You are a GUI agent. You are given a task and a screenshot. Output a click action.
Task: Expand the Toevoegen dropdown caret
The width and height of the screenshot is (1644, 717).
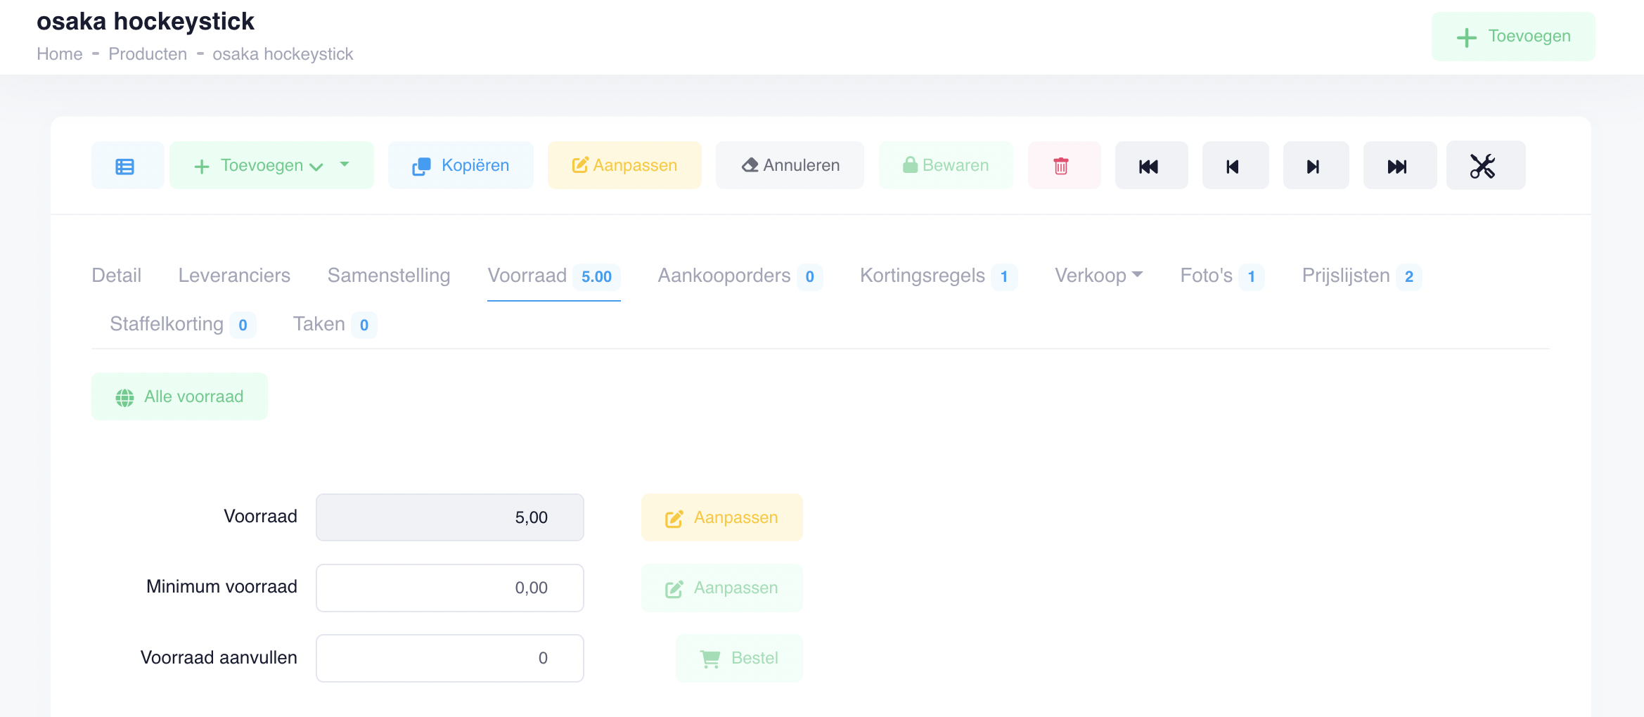pos(345,164)
